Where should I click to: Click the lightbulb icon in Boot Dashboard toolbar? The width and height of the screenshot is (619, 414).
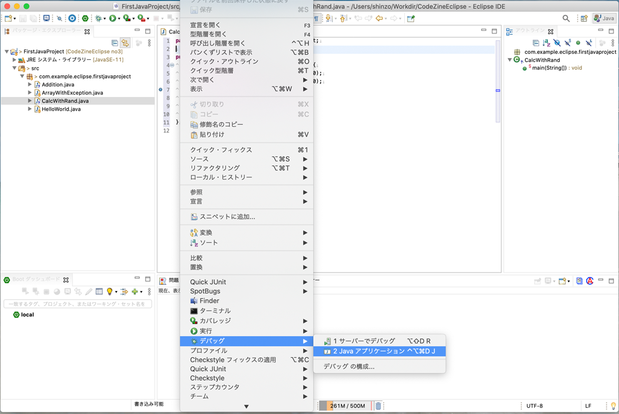coord(110,292)
